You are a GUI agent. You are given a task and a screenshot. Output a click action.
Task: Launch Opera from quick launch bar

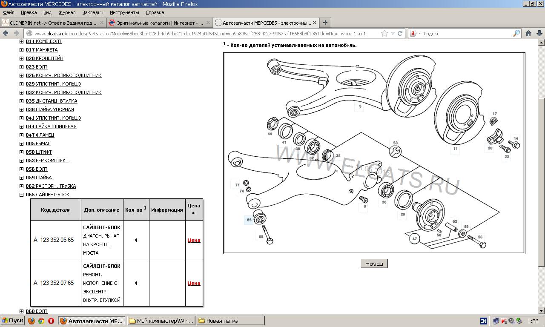click(x=51, y=321)
